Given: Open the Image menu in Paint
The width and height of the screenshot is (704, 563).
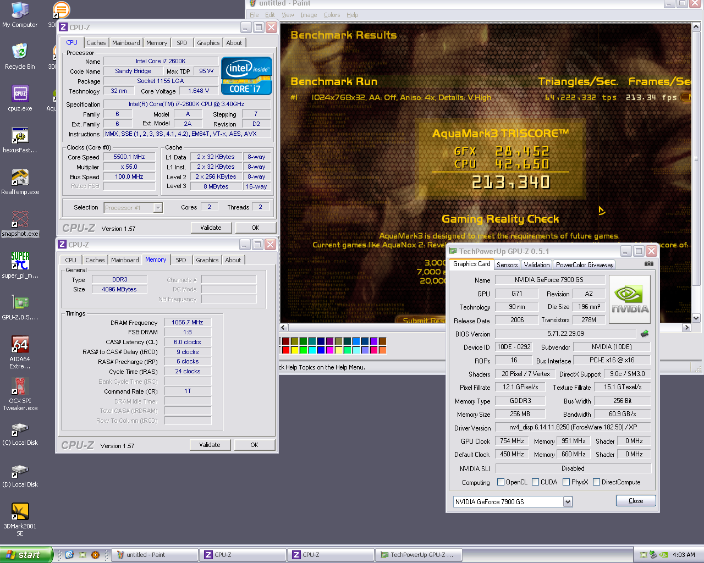Looking at the screenshot, I should [x=309, y=15].
